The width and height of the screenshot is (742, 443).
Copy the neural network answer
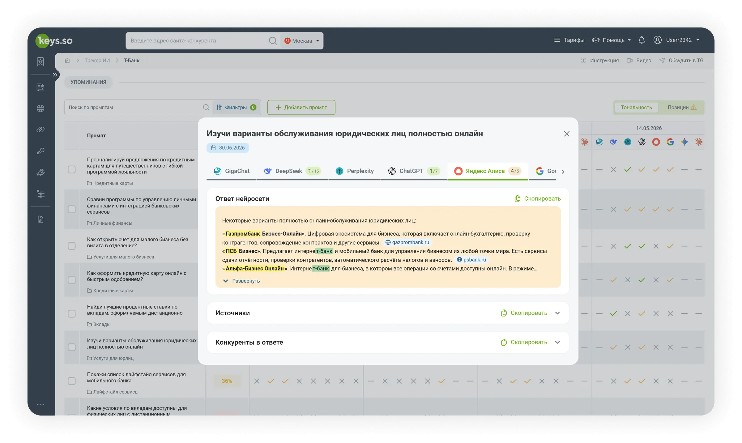[x=537, y=198]
